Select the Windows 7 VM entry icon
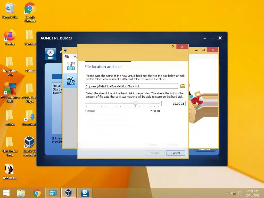This screenshot has width=264, height=198. click(x=71, y=81)
